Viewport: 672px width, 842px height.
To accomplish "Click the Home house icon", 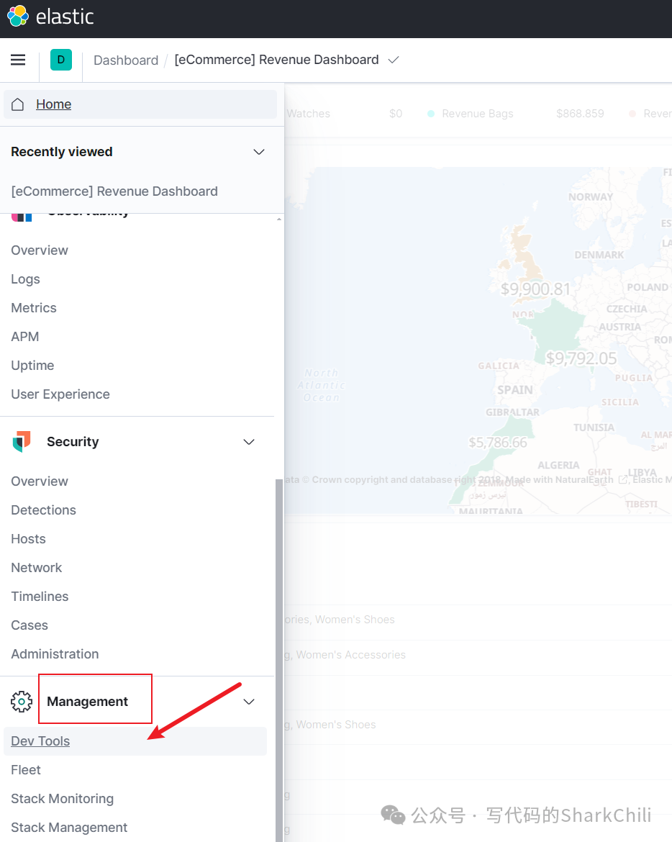I will click(18, 104).
